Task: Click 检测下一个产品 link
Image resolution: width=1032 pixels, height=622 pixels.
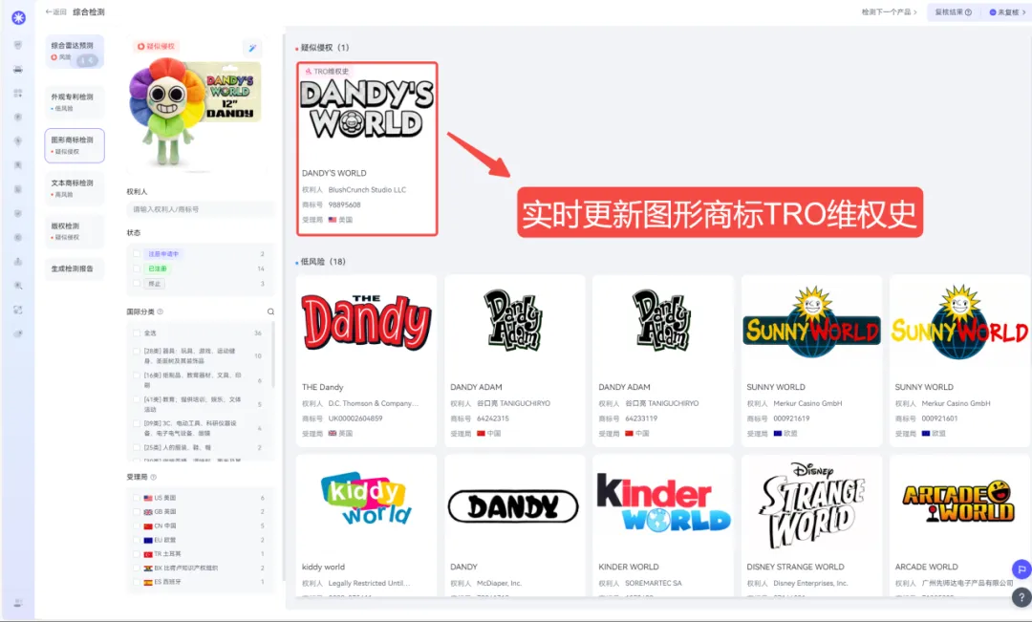Action: click(x=890, y=11)
